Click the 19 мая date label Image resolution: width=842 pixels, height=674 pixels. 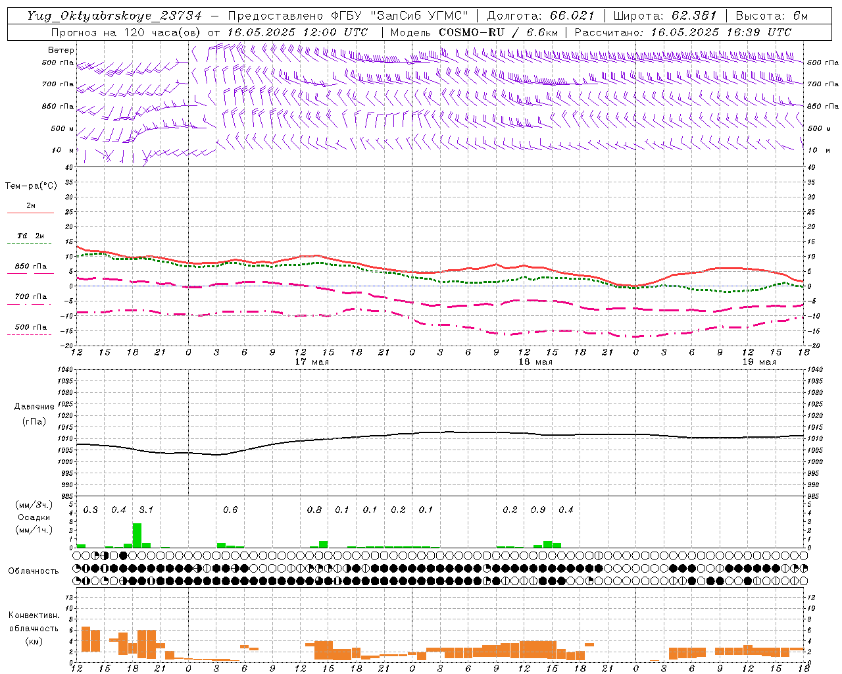tap(759, 362)
